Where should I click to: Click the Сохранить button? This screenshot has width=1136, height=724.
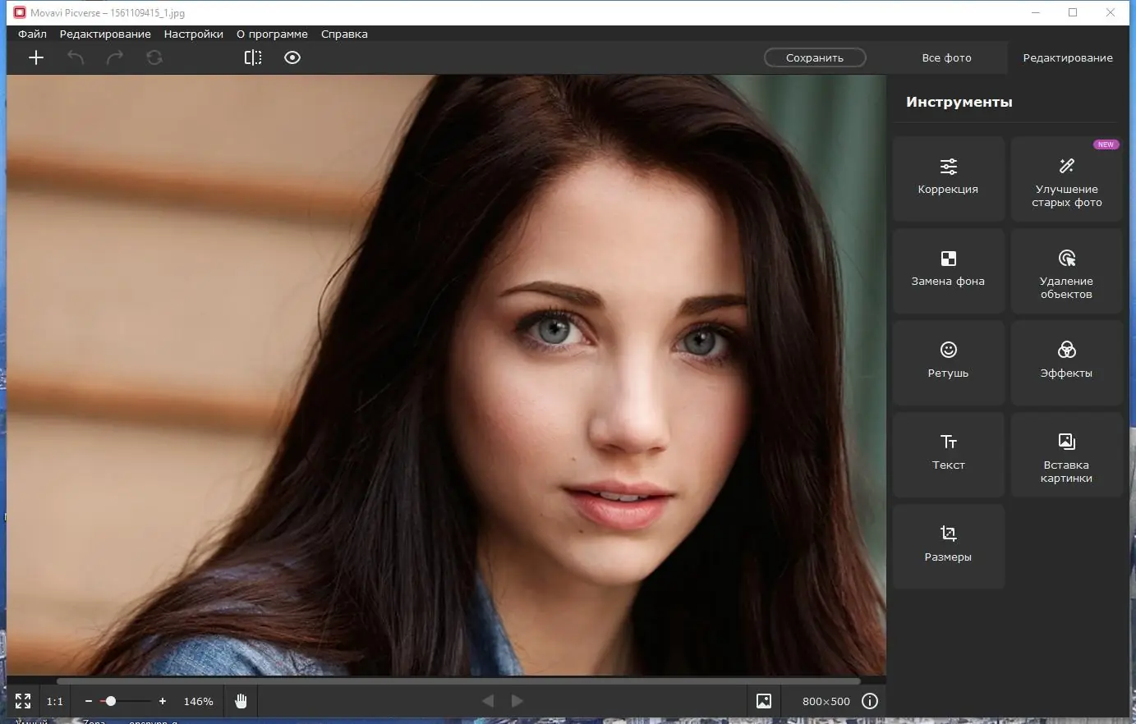[814, 57]
